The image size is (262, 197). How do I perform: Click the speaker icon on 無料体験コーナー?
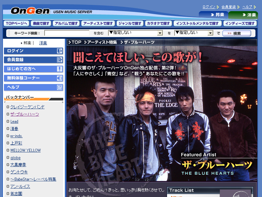pyautogui.click(x=60, y=78)
